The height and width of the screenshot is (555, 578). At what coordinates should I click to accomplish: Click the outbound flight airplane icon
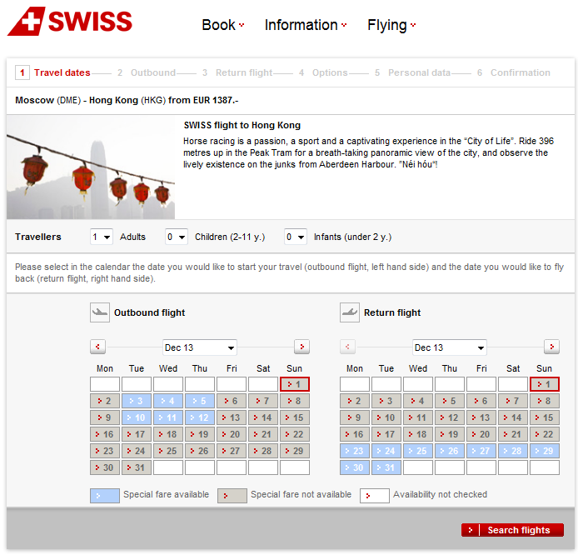[x=99, y=312]
